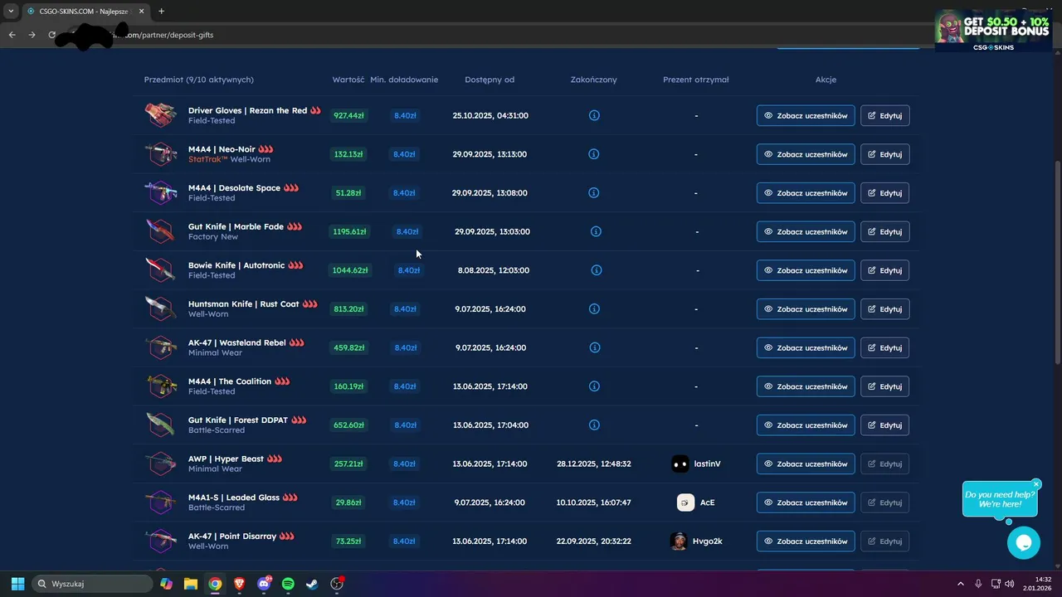Click the volume icon in system tray
The image size is (1062, 597).
(1009, 584)
